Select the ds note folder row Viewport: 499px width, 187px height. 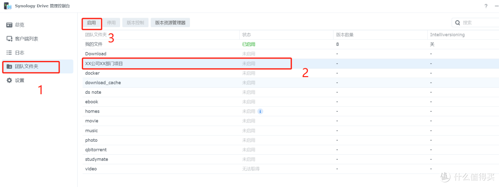click(x=291, y=92)
